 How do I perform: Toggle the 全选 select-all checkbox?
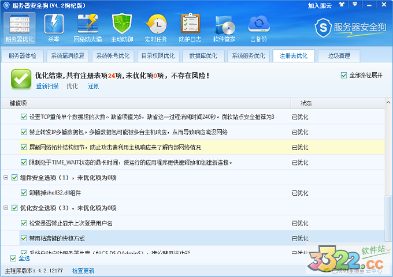pyautogui.click(x=13, y=258)
